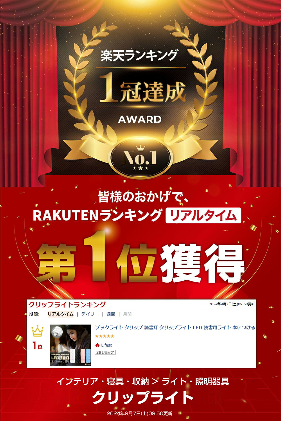Click the five-star rating icons

[x=105, y=336]
